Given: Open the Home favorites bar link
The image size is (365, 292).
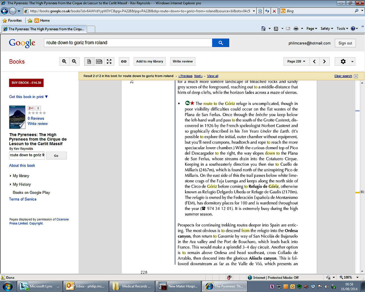Looking at the screenshot, I should coord(42,20).
